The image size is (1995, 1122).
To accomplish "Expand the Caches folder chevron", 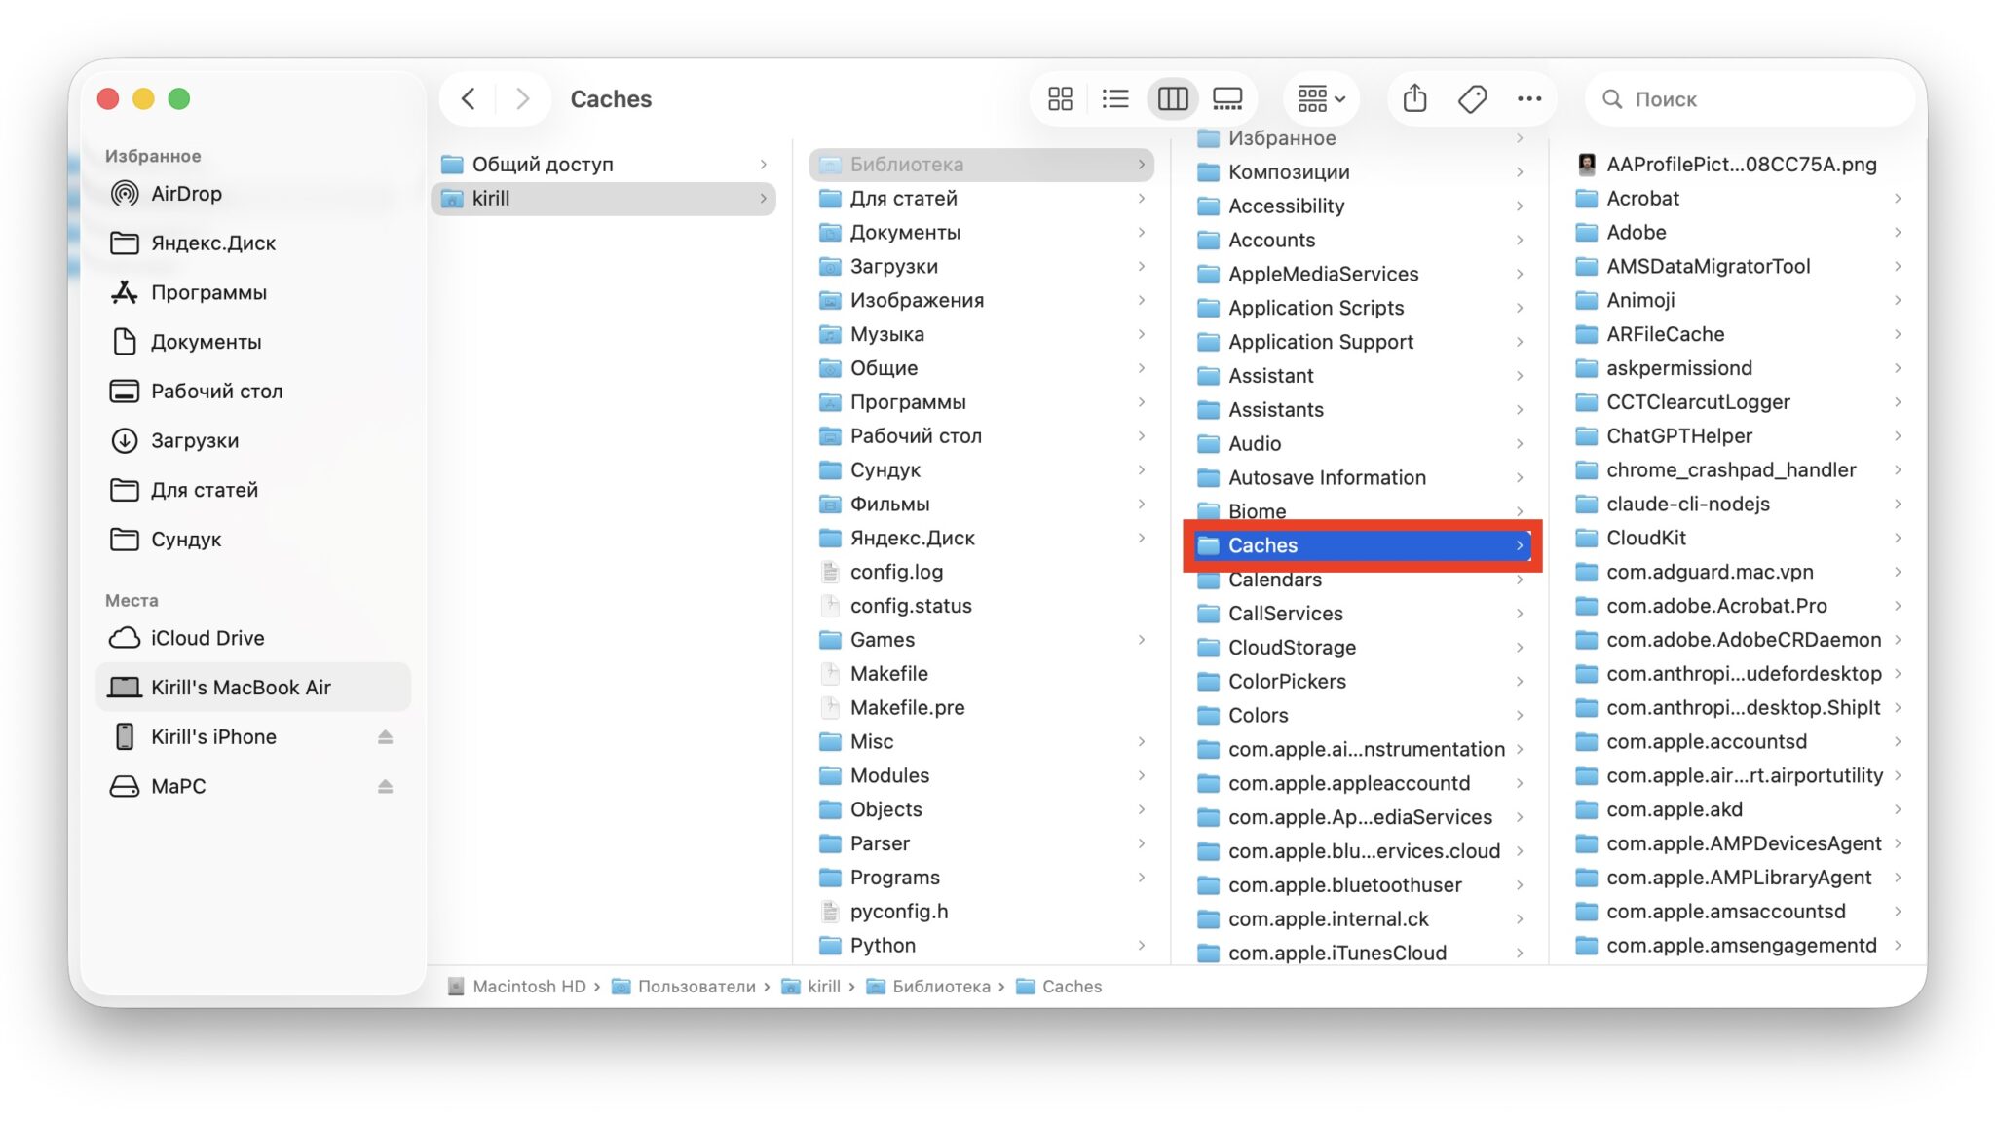I will pyautogui.click(x=1519, y=545).
